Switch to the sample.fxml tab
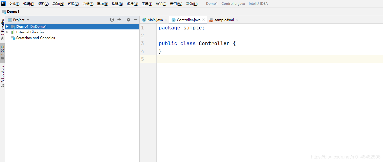Viewport: 383px width, 162px height. tap(224, 20)
